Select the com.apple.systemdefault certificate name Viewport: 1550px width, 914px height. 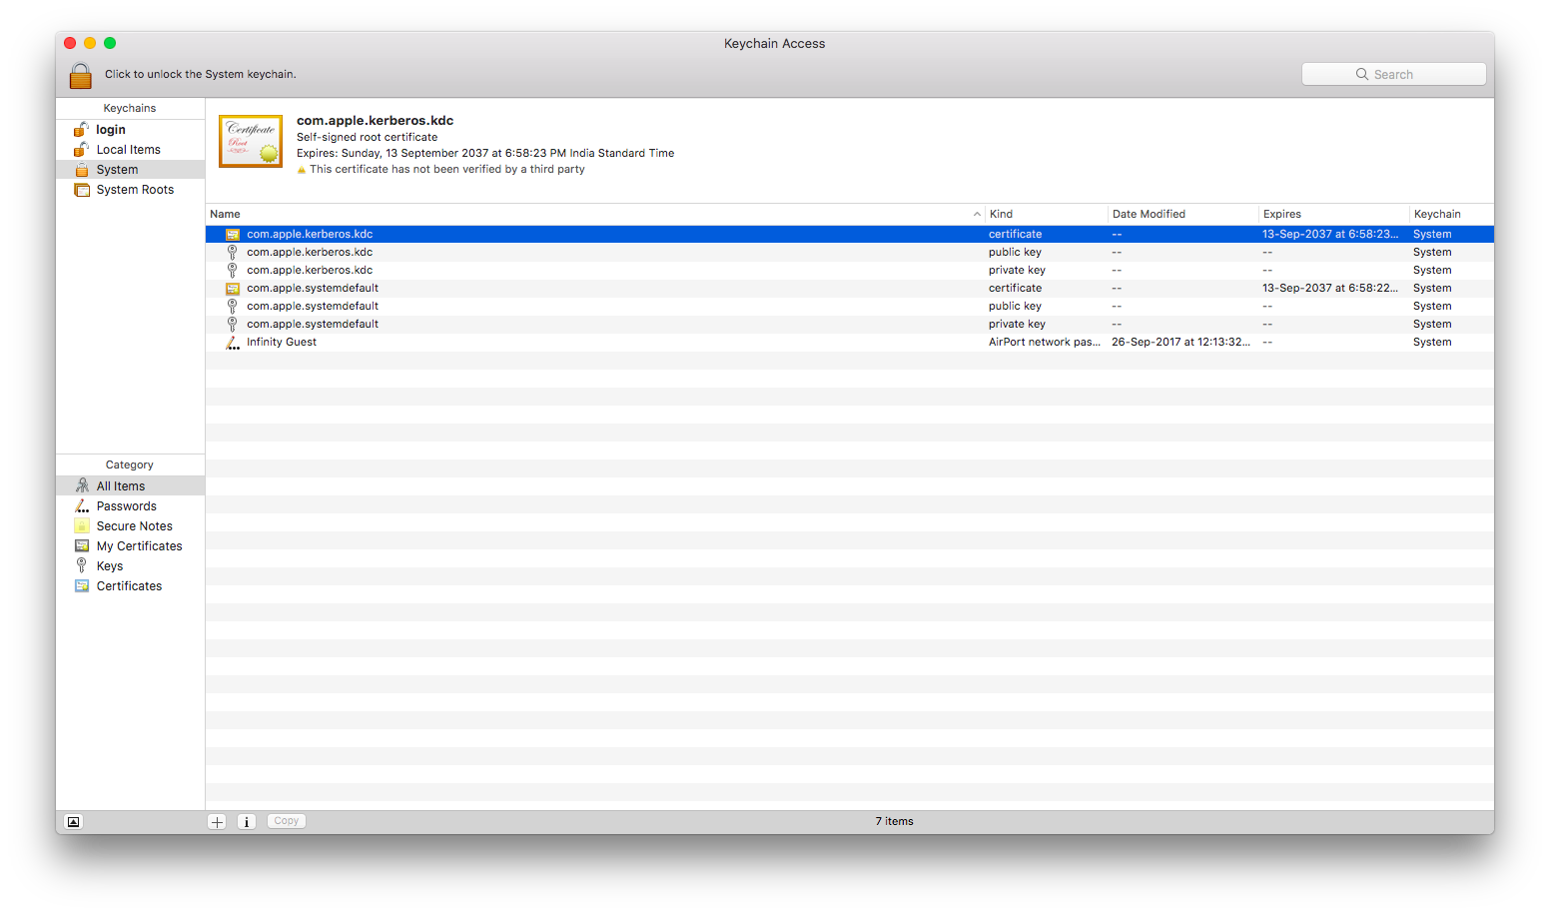313,289
